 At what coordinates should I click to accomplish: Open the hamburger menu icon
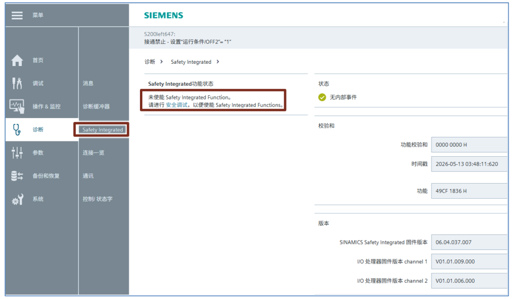coord(17,15)
